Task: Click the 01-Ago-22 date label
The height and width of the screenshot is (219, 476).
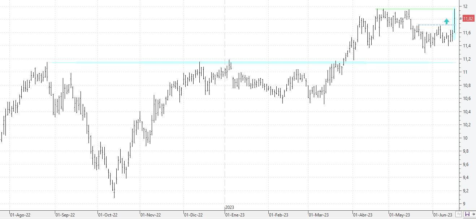Action: pos(20,215)
